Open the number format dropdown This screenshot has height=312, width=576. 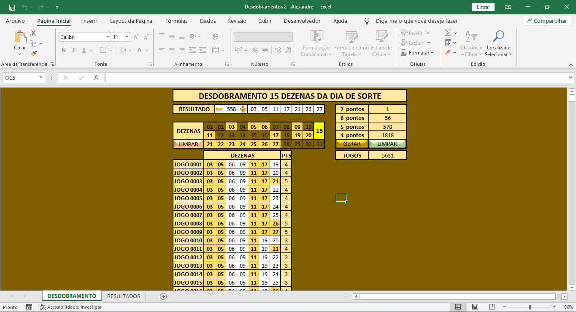(290, 37)
